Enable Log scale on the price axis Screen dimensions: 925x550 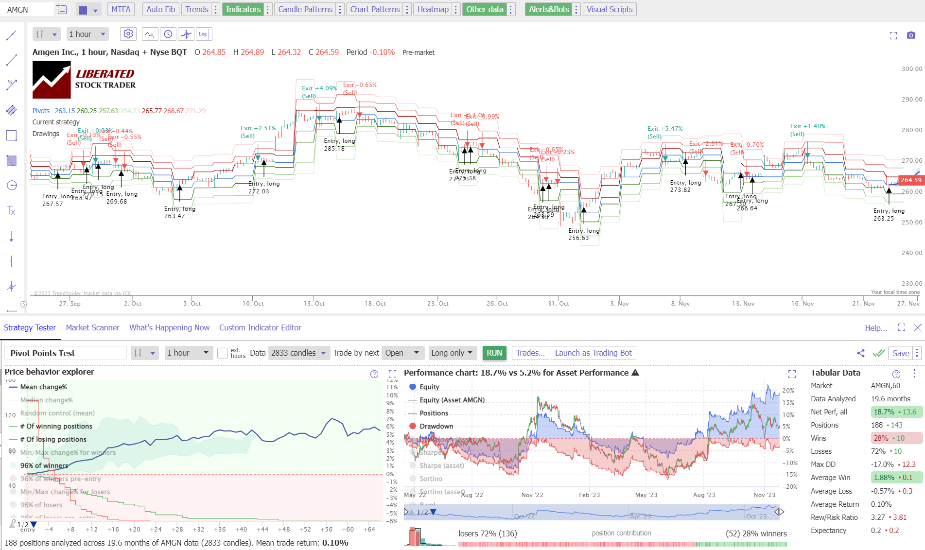(204, 34)
